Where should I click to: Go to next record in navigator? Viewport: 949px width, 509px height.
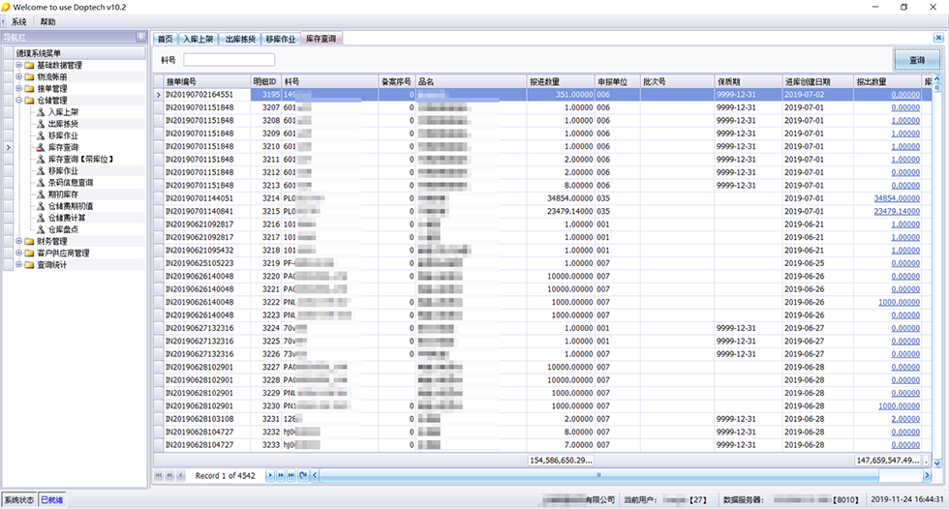pyautogui.click(x=270, y=475)
